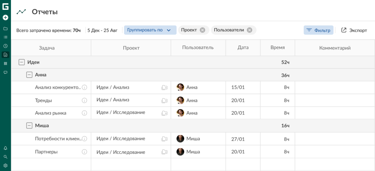The width and height of the screenshot is (375, 171).
Task: Click info icon for Партнеры task
Action: click(x=85, y=152)
